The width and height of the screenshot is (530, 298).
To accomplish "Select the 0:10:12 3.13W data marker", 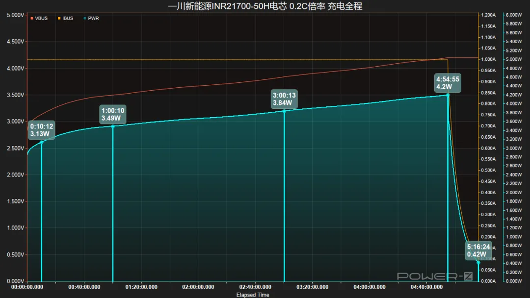I will point(42,130).
